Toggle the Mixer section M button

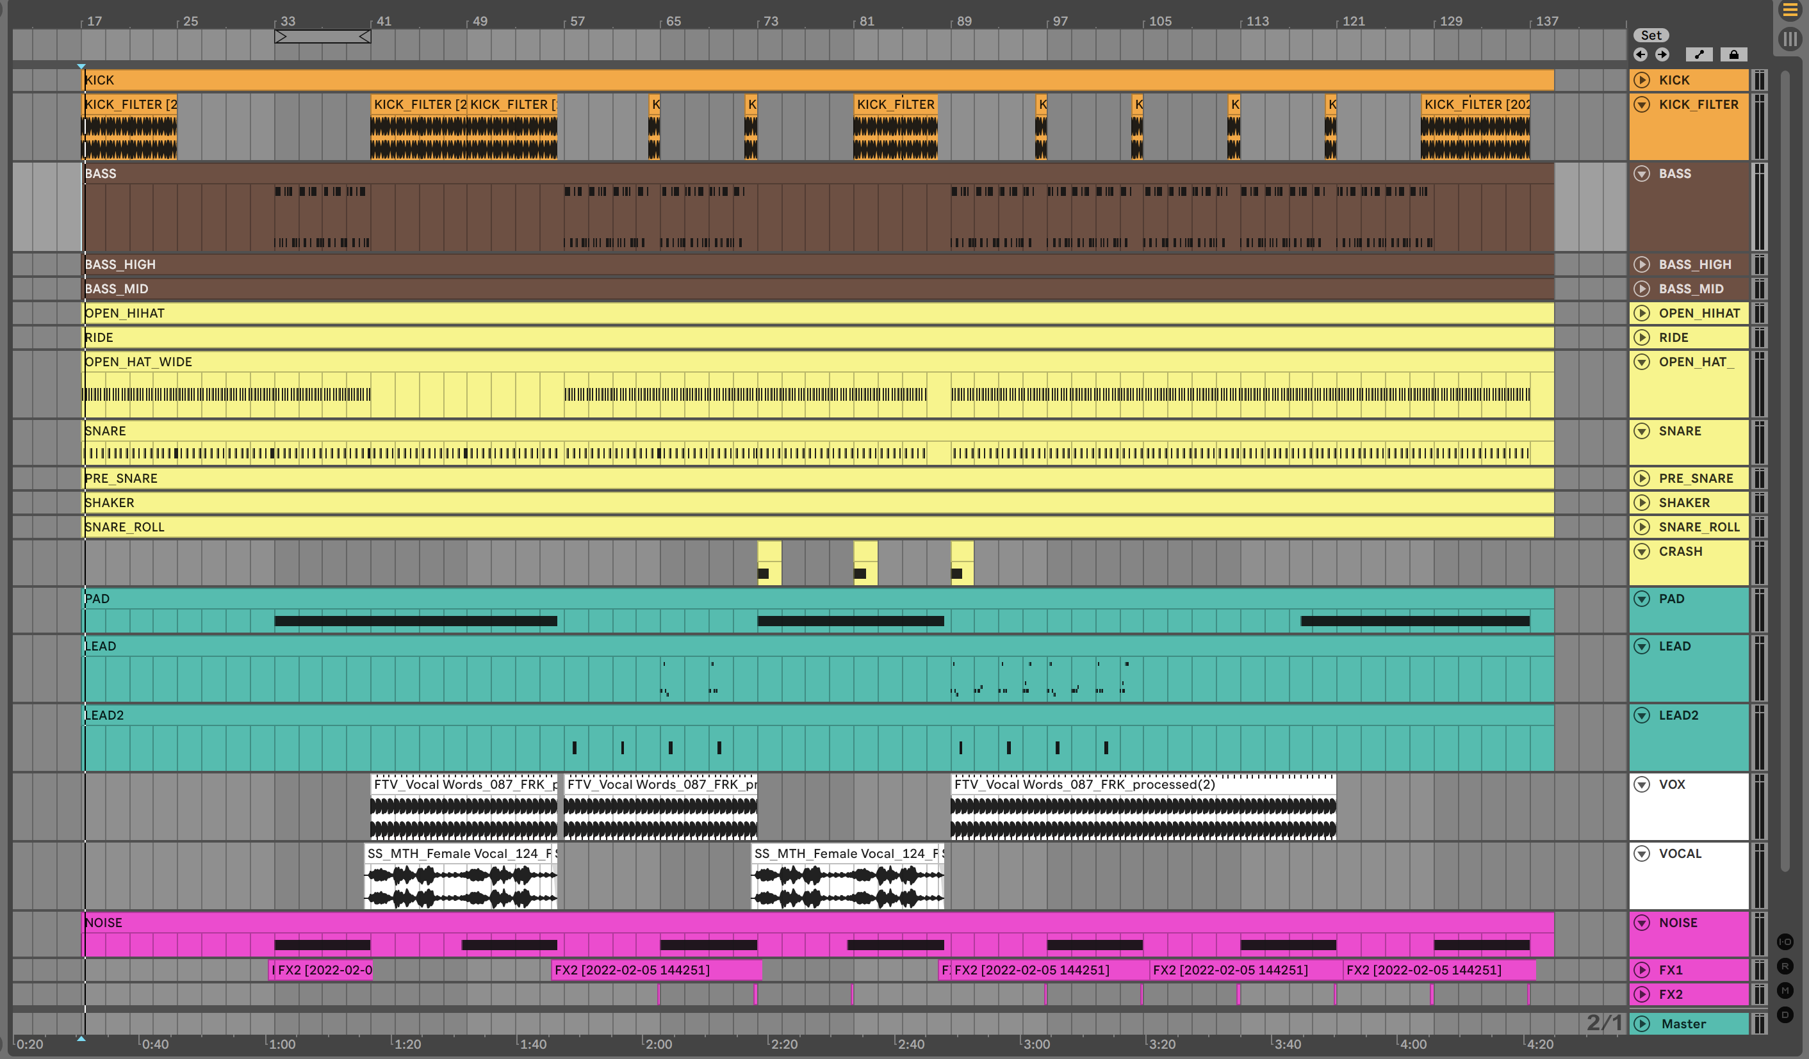point(1785,991)
